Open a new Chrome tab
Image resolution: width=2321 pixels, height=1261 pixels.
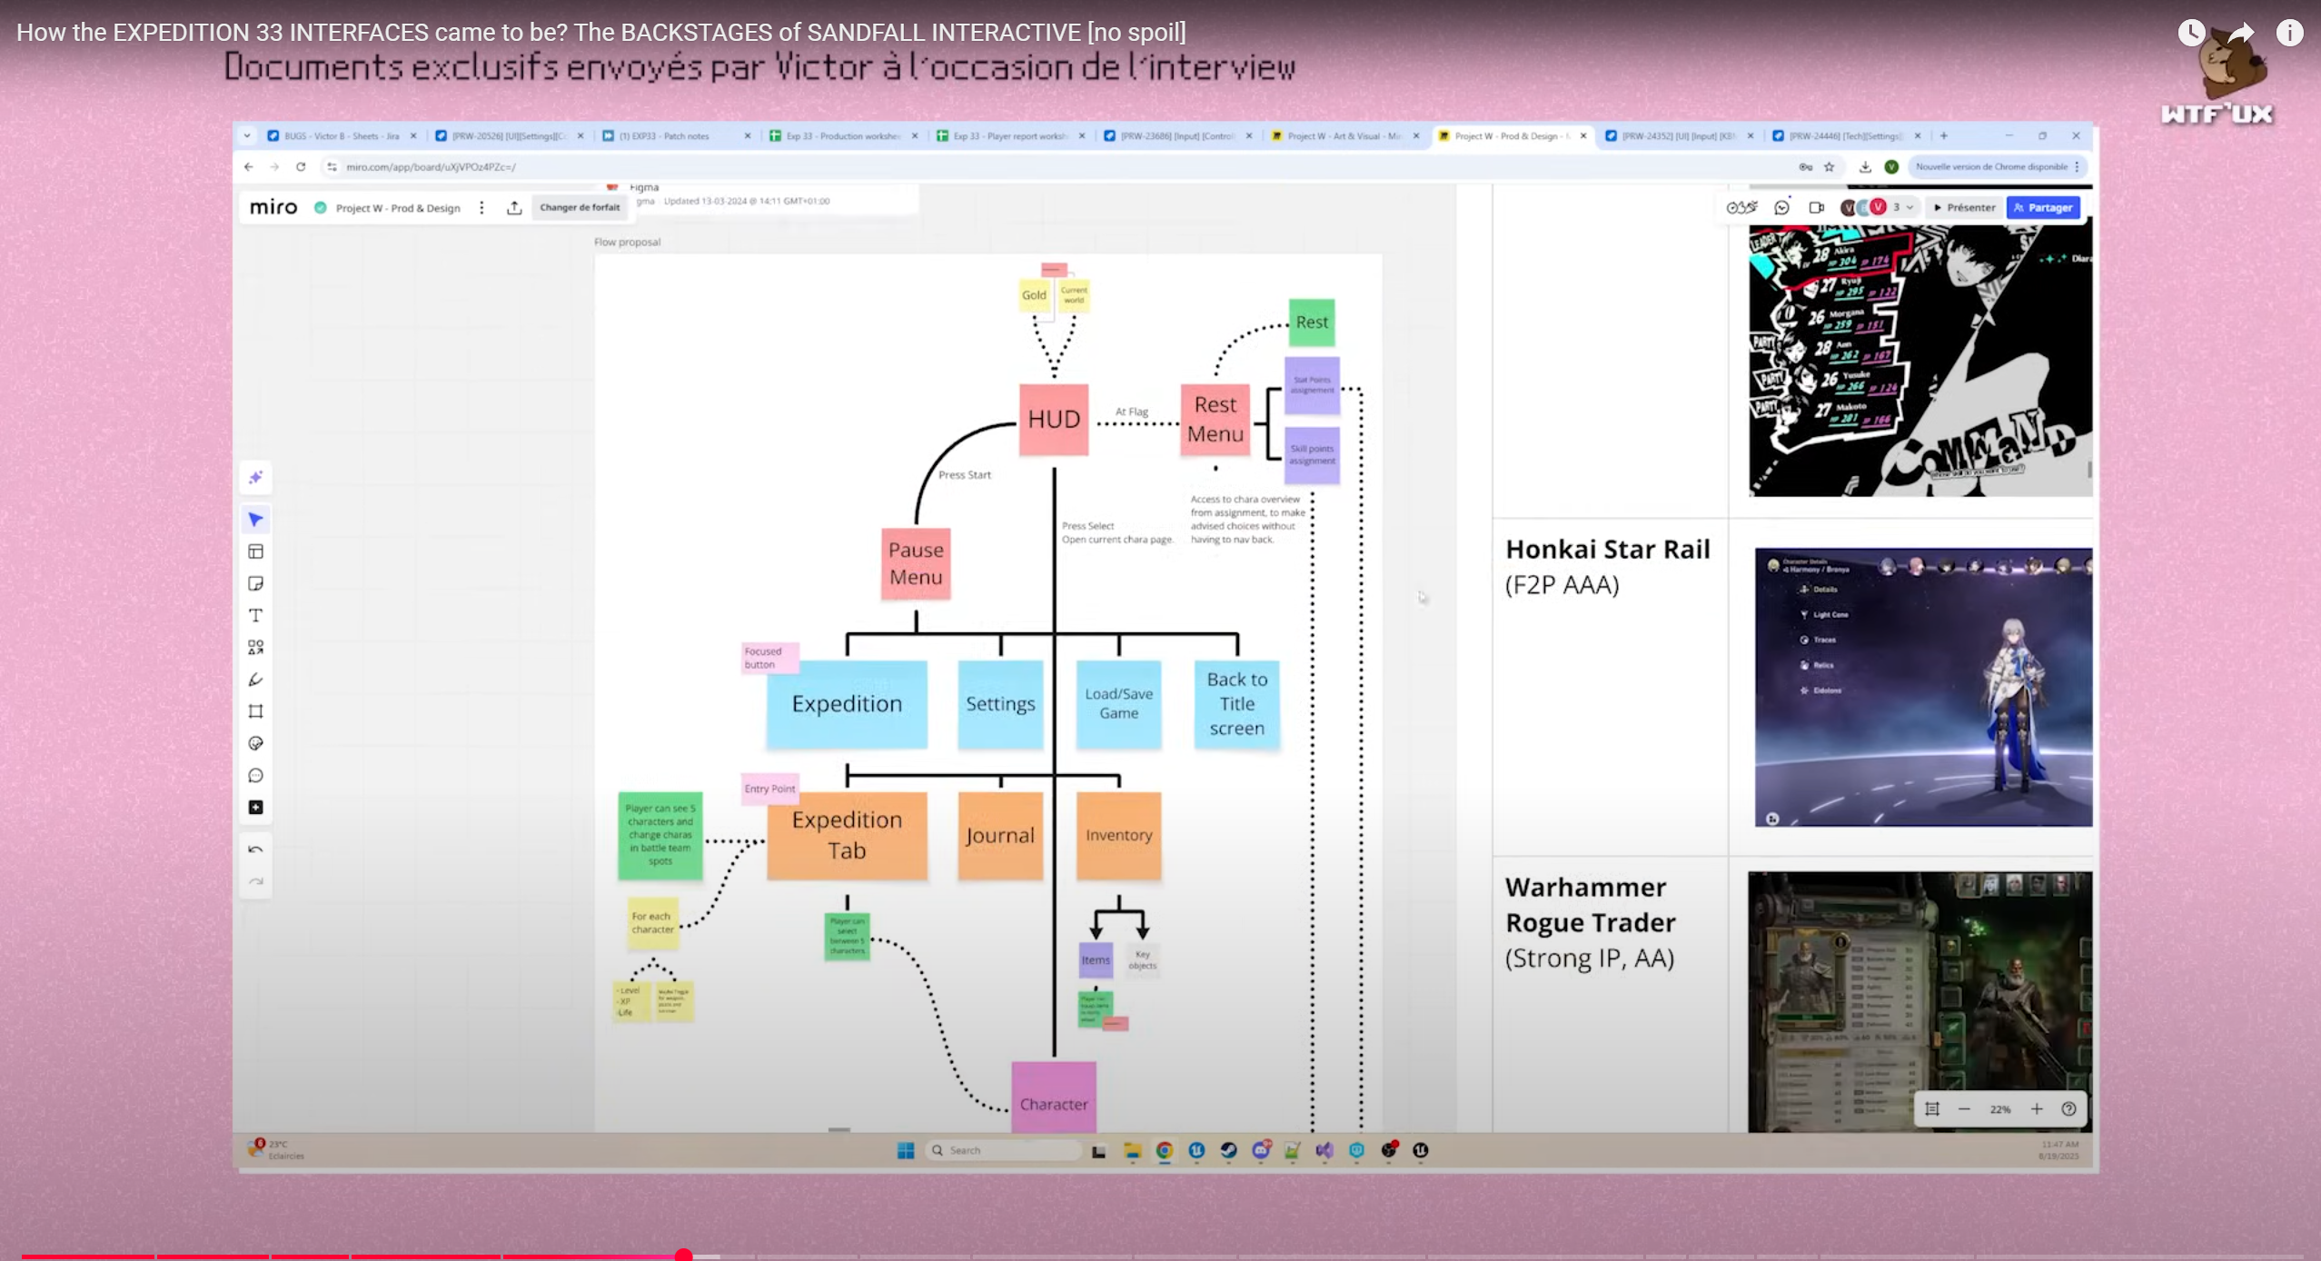pyautogui.click(x=1944, y=135)
